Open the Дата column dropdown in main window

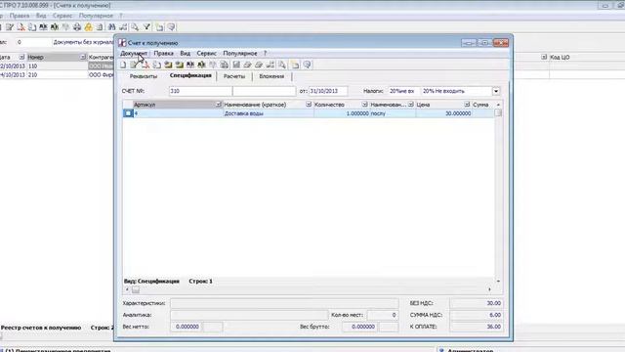coord(21,57)
